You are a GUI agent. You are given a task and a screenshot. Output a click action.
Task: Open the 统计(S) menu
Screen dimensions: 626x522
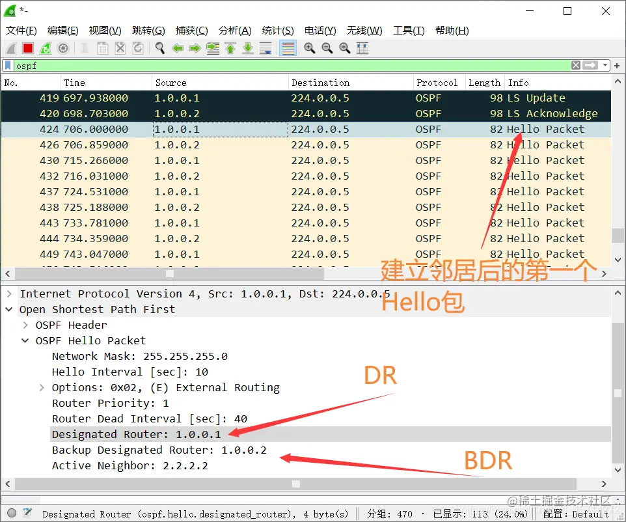click(278, 31)
